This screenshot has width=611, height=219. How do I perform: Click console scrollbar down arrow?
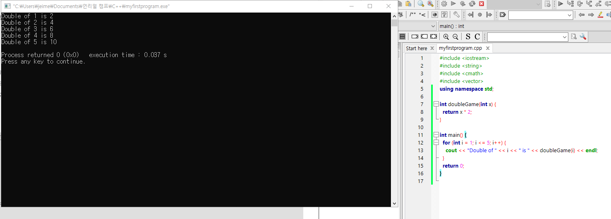click(x=394, y=204)
